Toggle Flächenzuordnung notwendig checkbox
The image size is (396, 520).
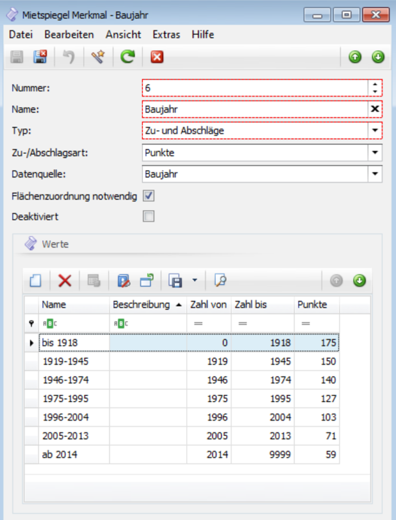point(149,195)
